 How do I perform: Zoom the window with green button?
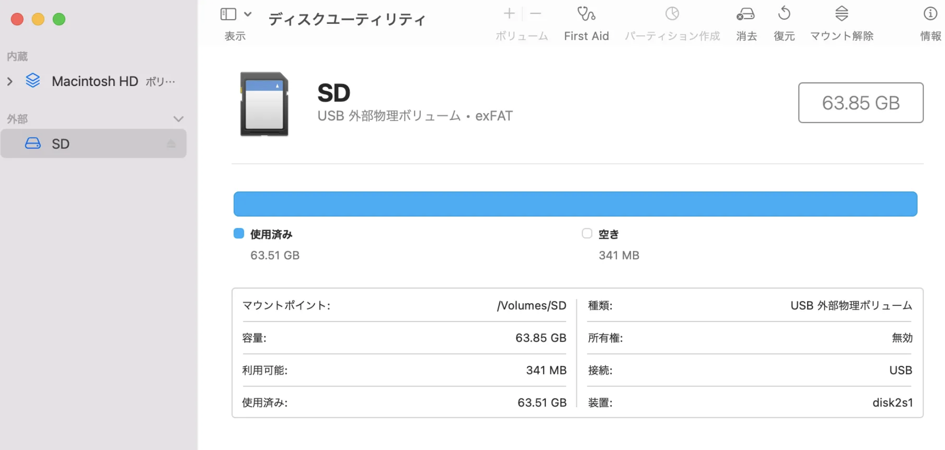(59, 19)
